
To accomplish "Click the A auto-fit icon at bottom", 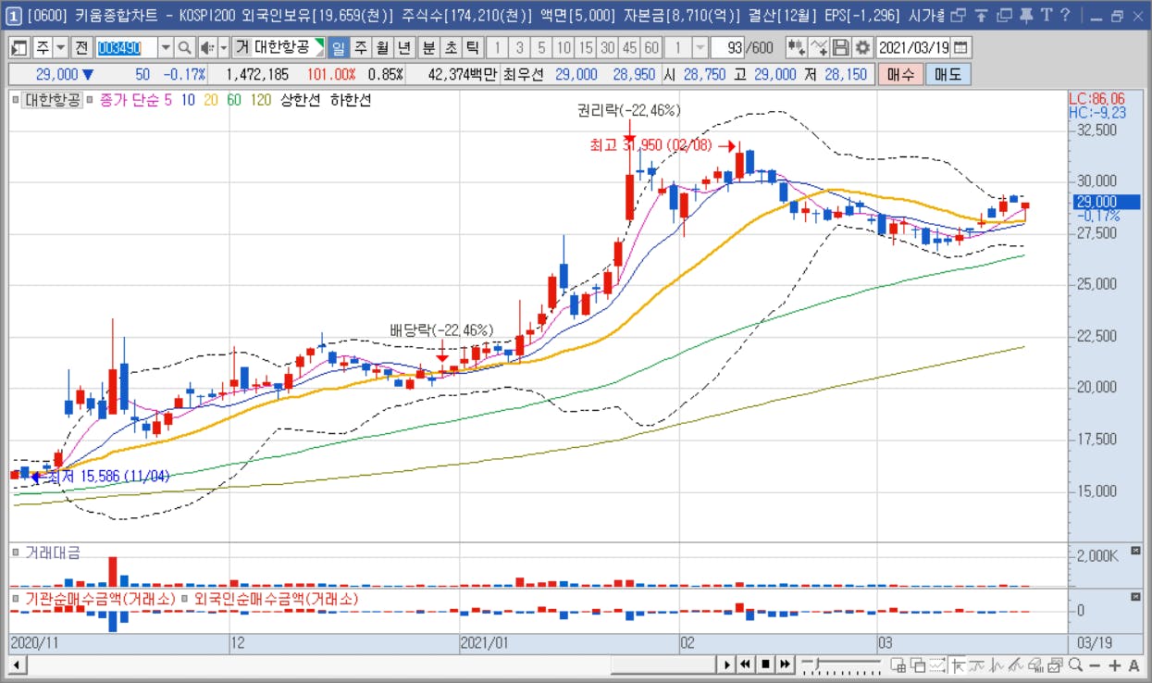I will coord(1134,664).
